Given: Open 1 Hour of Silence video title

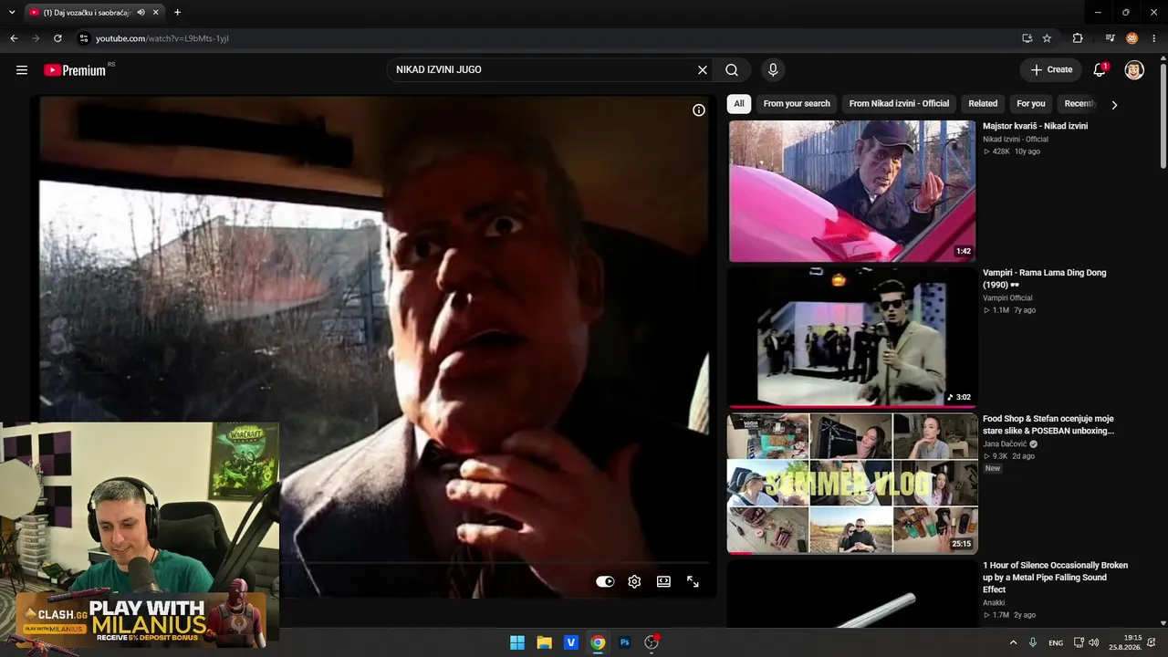Looking at the screenshot, I should pyautogui.click(x=1056, y=578).
